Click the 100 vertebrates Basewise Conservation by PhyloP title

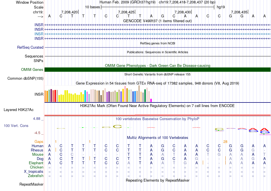tap(157, 119)
